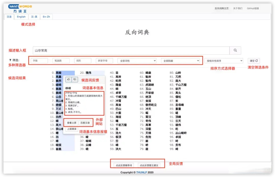Select candidate word 玉山

coord(148,89)
